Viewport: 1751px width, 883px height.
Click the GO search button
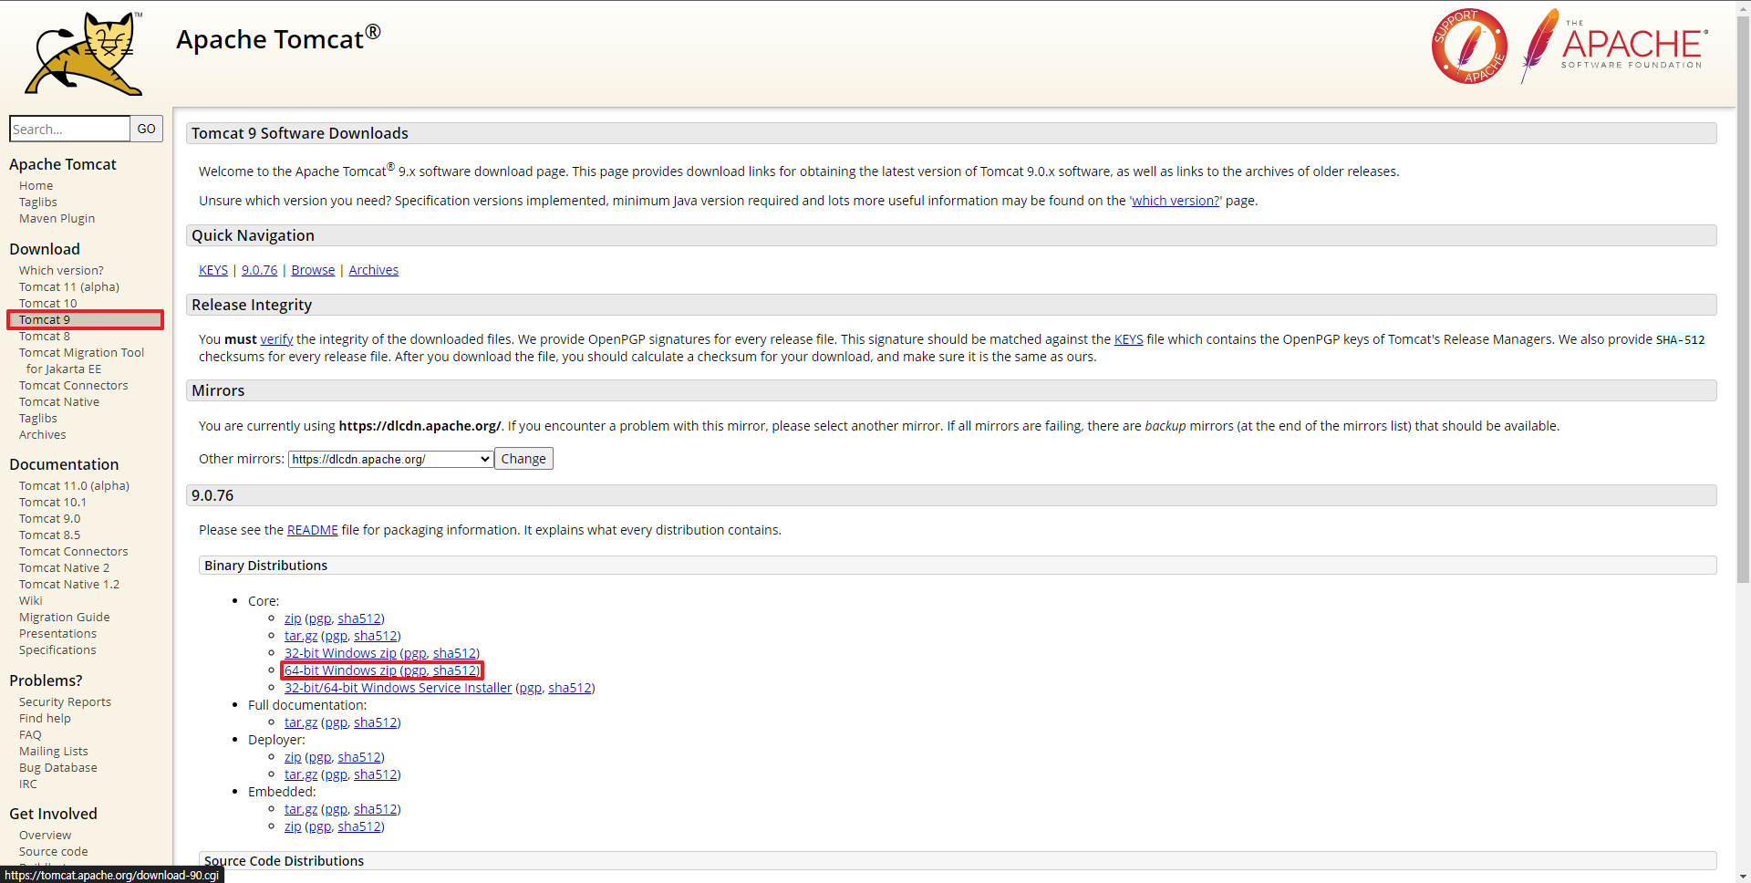click(x=146, y=129)
